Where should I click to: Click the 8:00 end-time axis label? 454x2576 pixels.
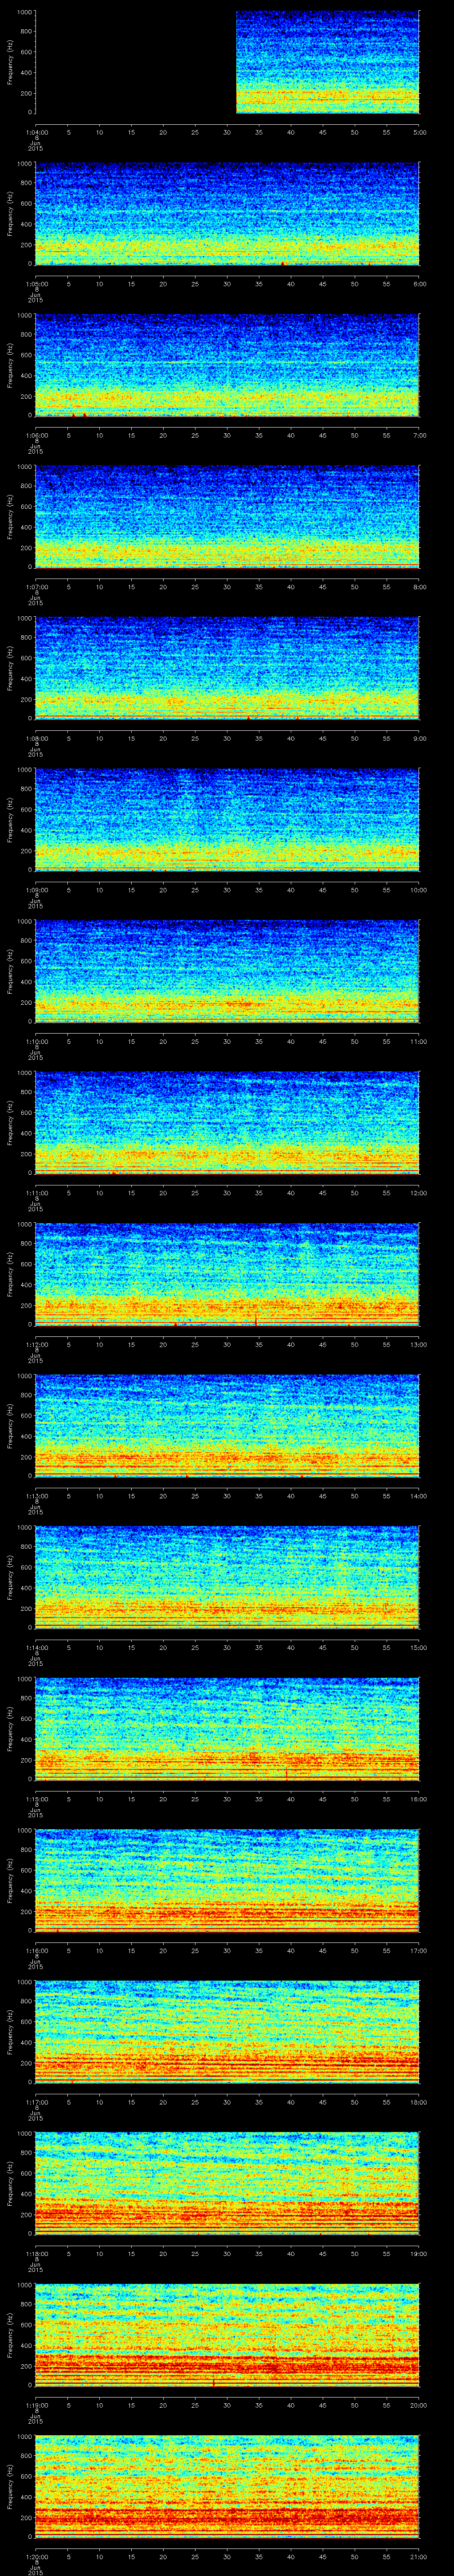[419, 586]
